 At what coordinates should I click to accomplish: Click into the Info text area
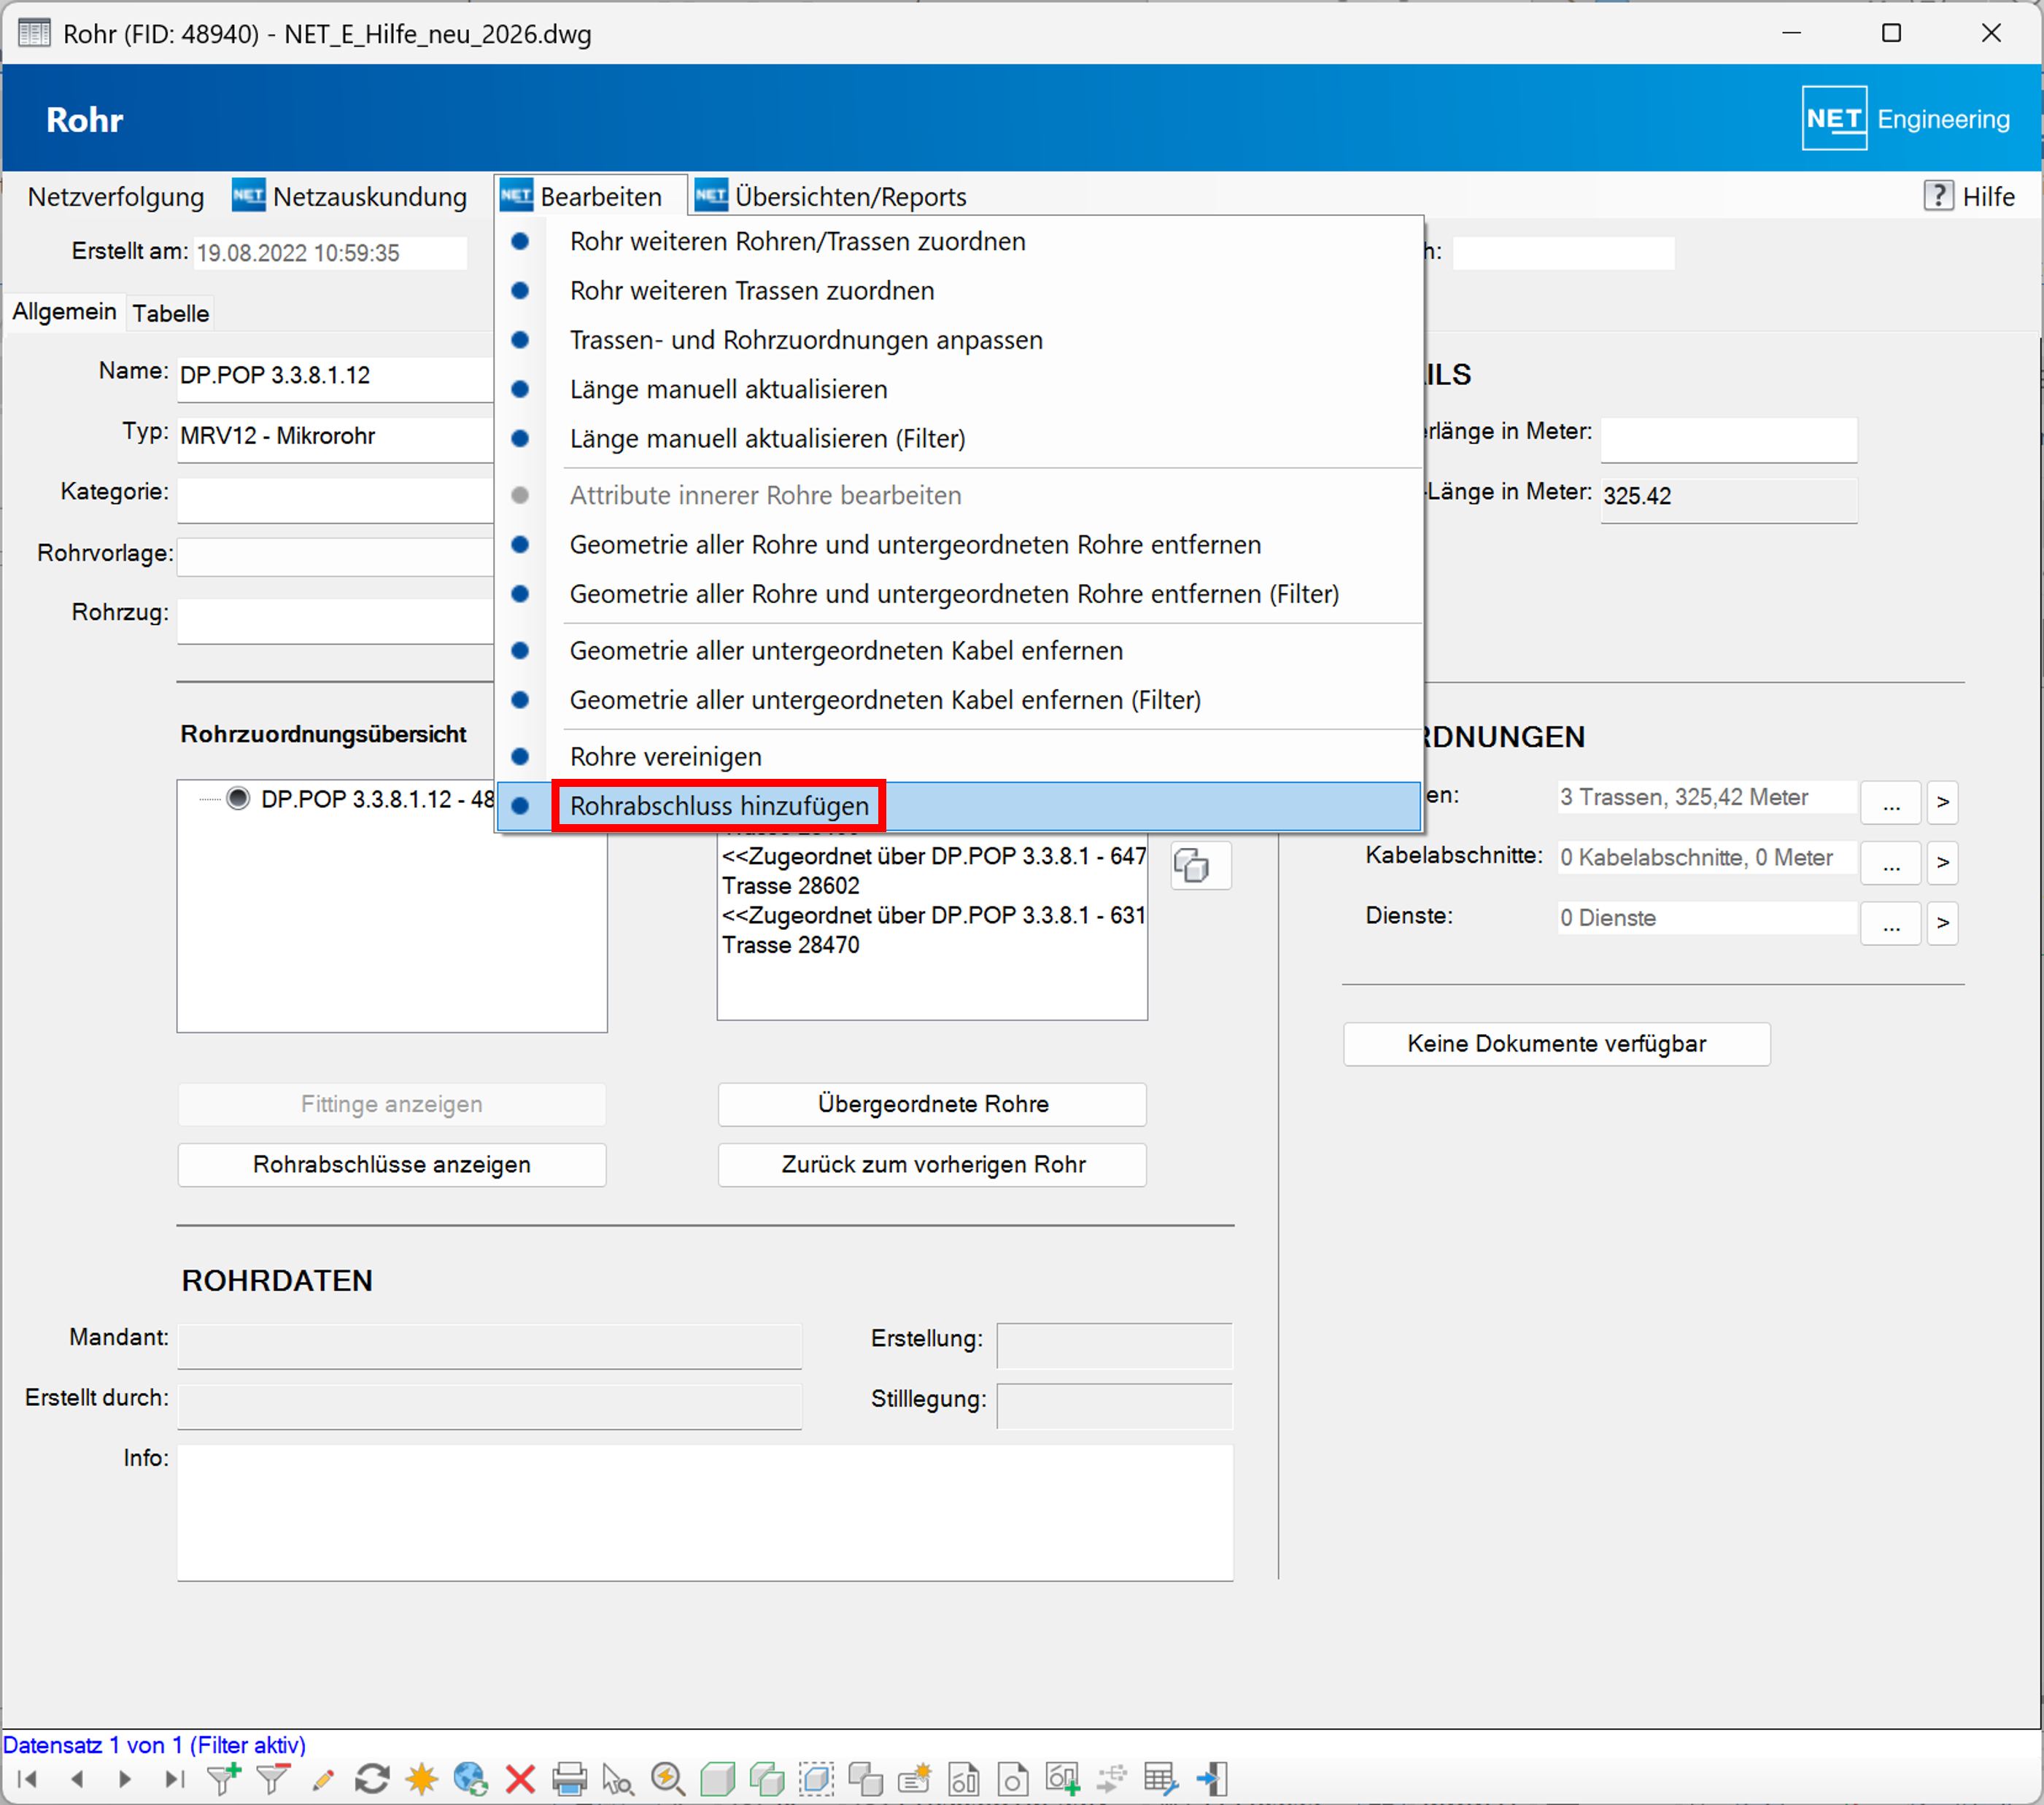(705, 1512)
